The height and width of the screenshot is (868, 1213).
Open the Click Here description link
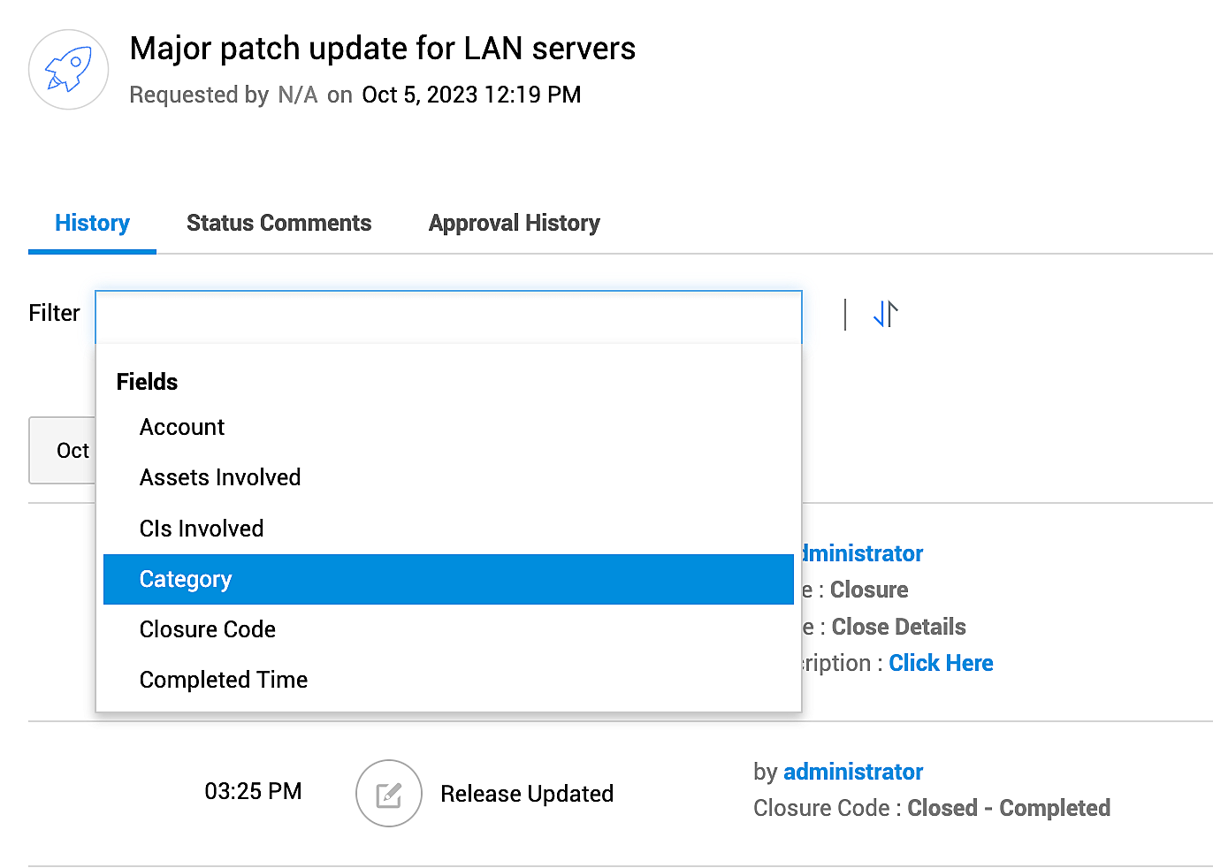[941, 663]
